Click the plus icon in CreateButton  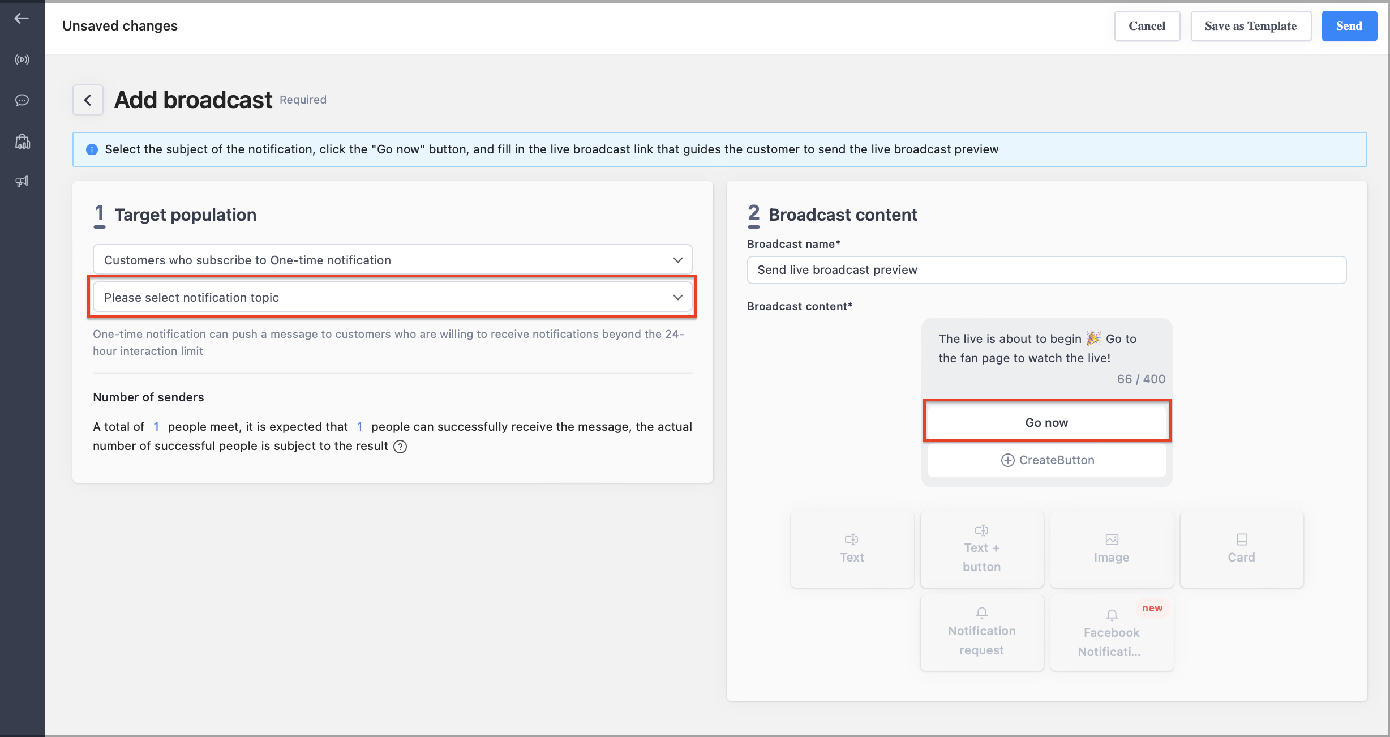(1007, 460)
